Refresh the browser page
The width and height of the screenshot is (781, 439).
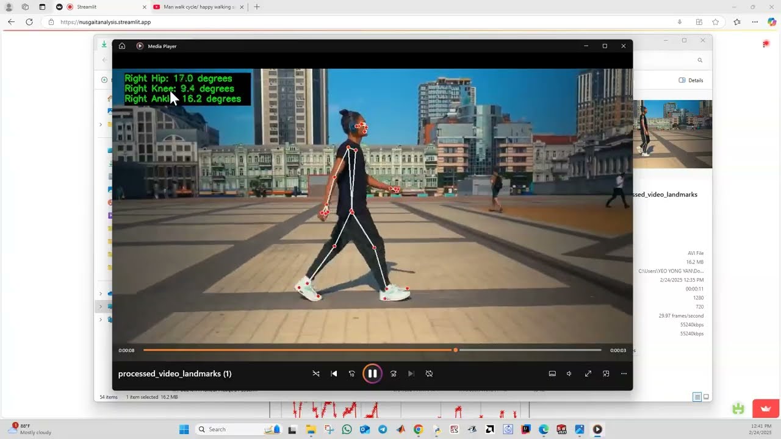point(29,22)
